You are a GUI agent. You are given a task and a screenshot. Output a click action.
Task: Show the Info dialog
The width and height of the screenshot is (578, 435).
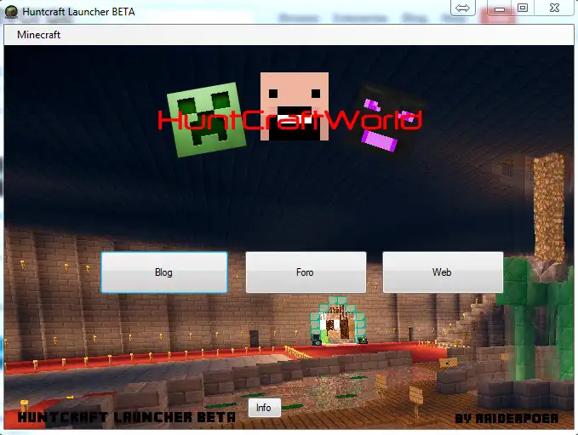[x=264, y=408]
